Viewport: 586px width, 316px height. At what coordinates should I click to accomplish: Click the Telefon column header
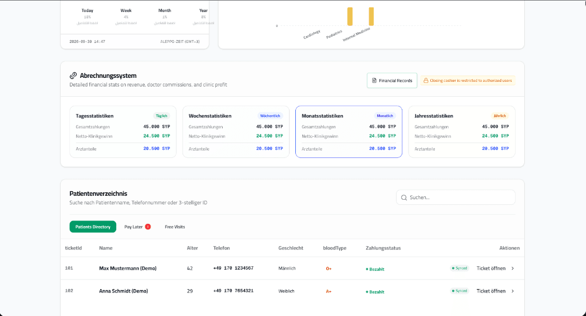tap(221, 248)
